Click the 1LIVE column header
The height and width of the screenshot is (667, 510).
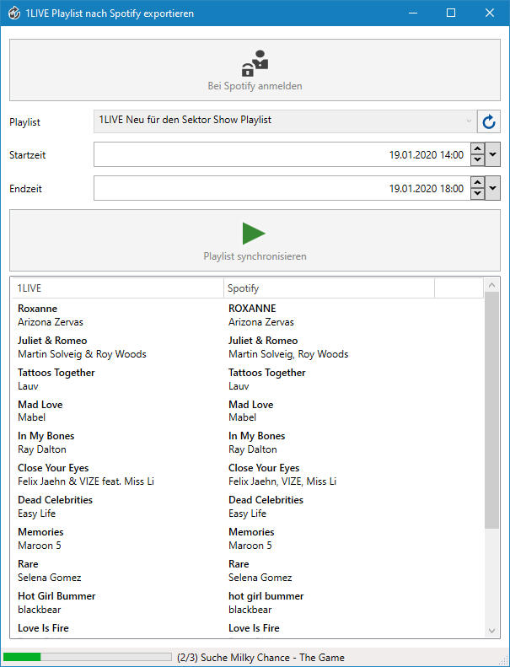tap(118, 288)
